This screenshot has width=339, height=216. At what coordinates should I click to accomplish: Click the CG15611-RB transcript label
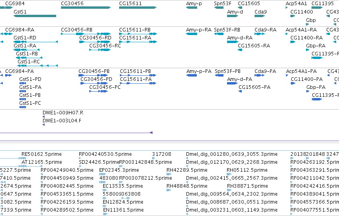tap(135, 30)
